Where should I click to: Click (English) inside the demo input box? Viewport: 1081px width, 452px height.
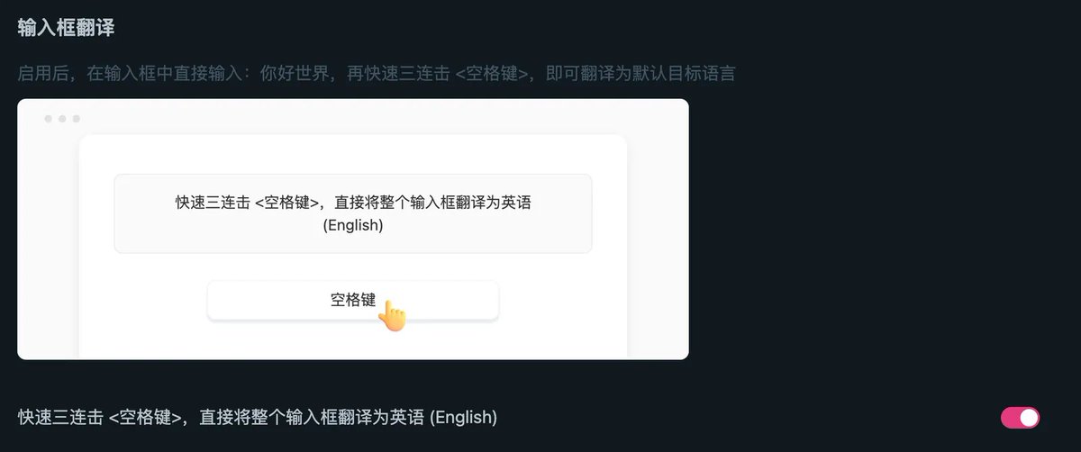(352, 225)
